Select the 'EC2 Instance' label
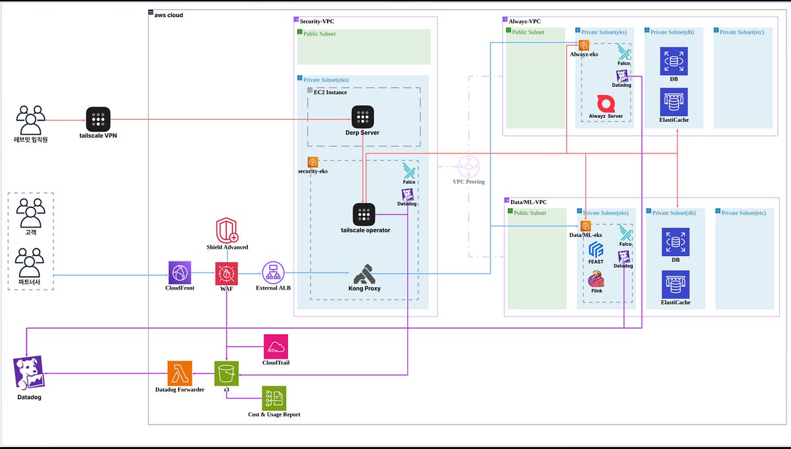791x449 pixels. (x=330, y=92)
